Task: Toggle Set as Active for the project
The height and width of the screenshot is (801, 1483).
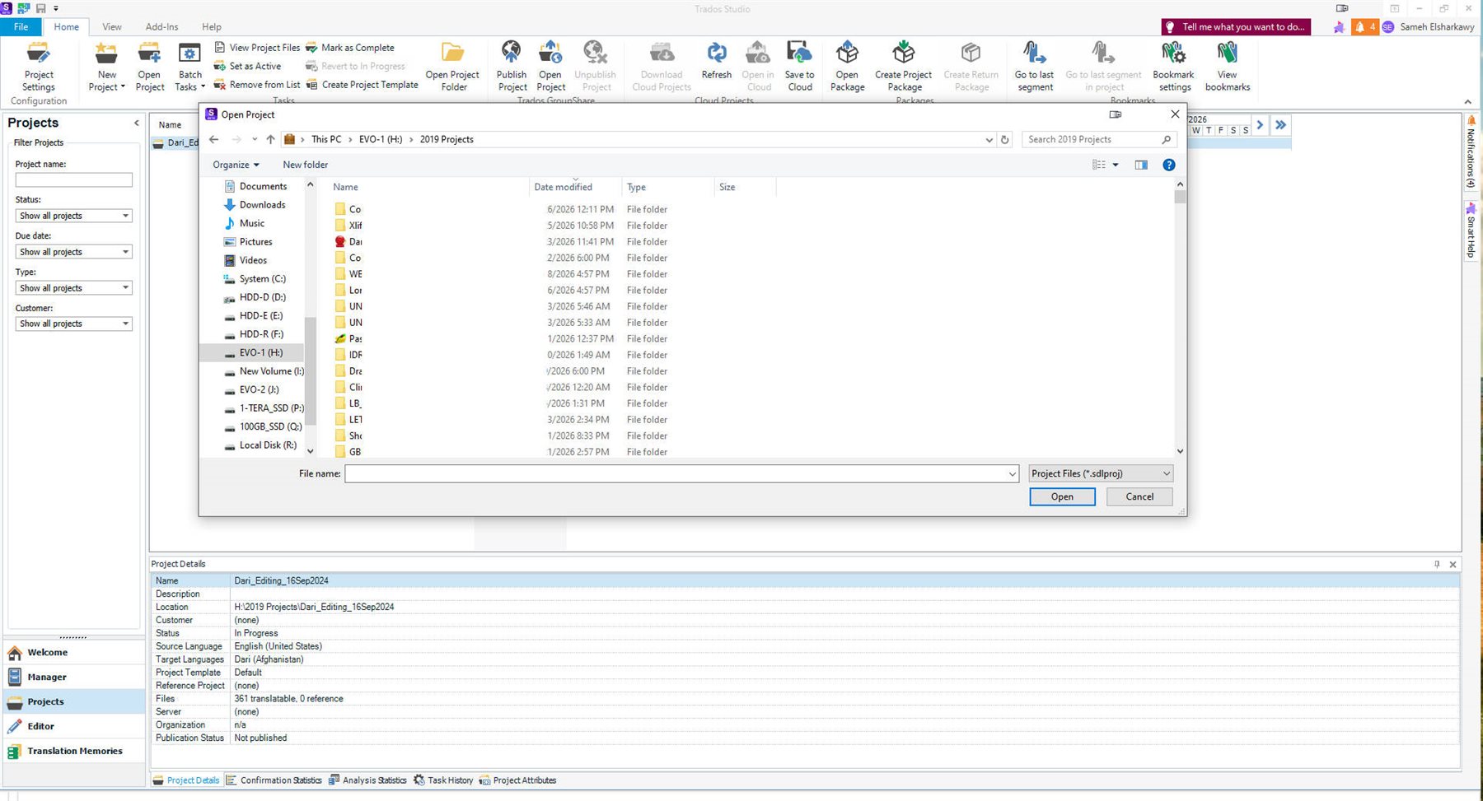Action: tap(249, 66)
